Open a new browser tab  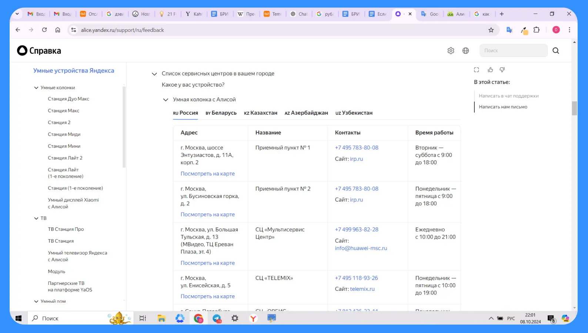pos(502,14)
